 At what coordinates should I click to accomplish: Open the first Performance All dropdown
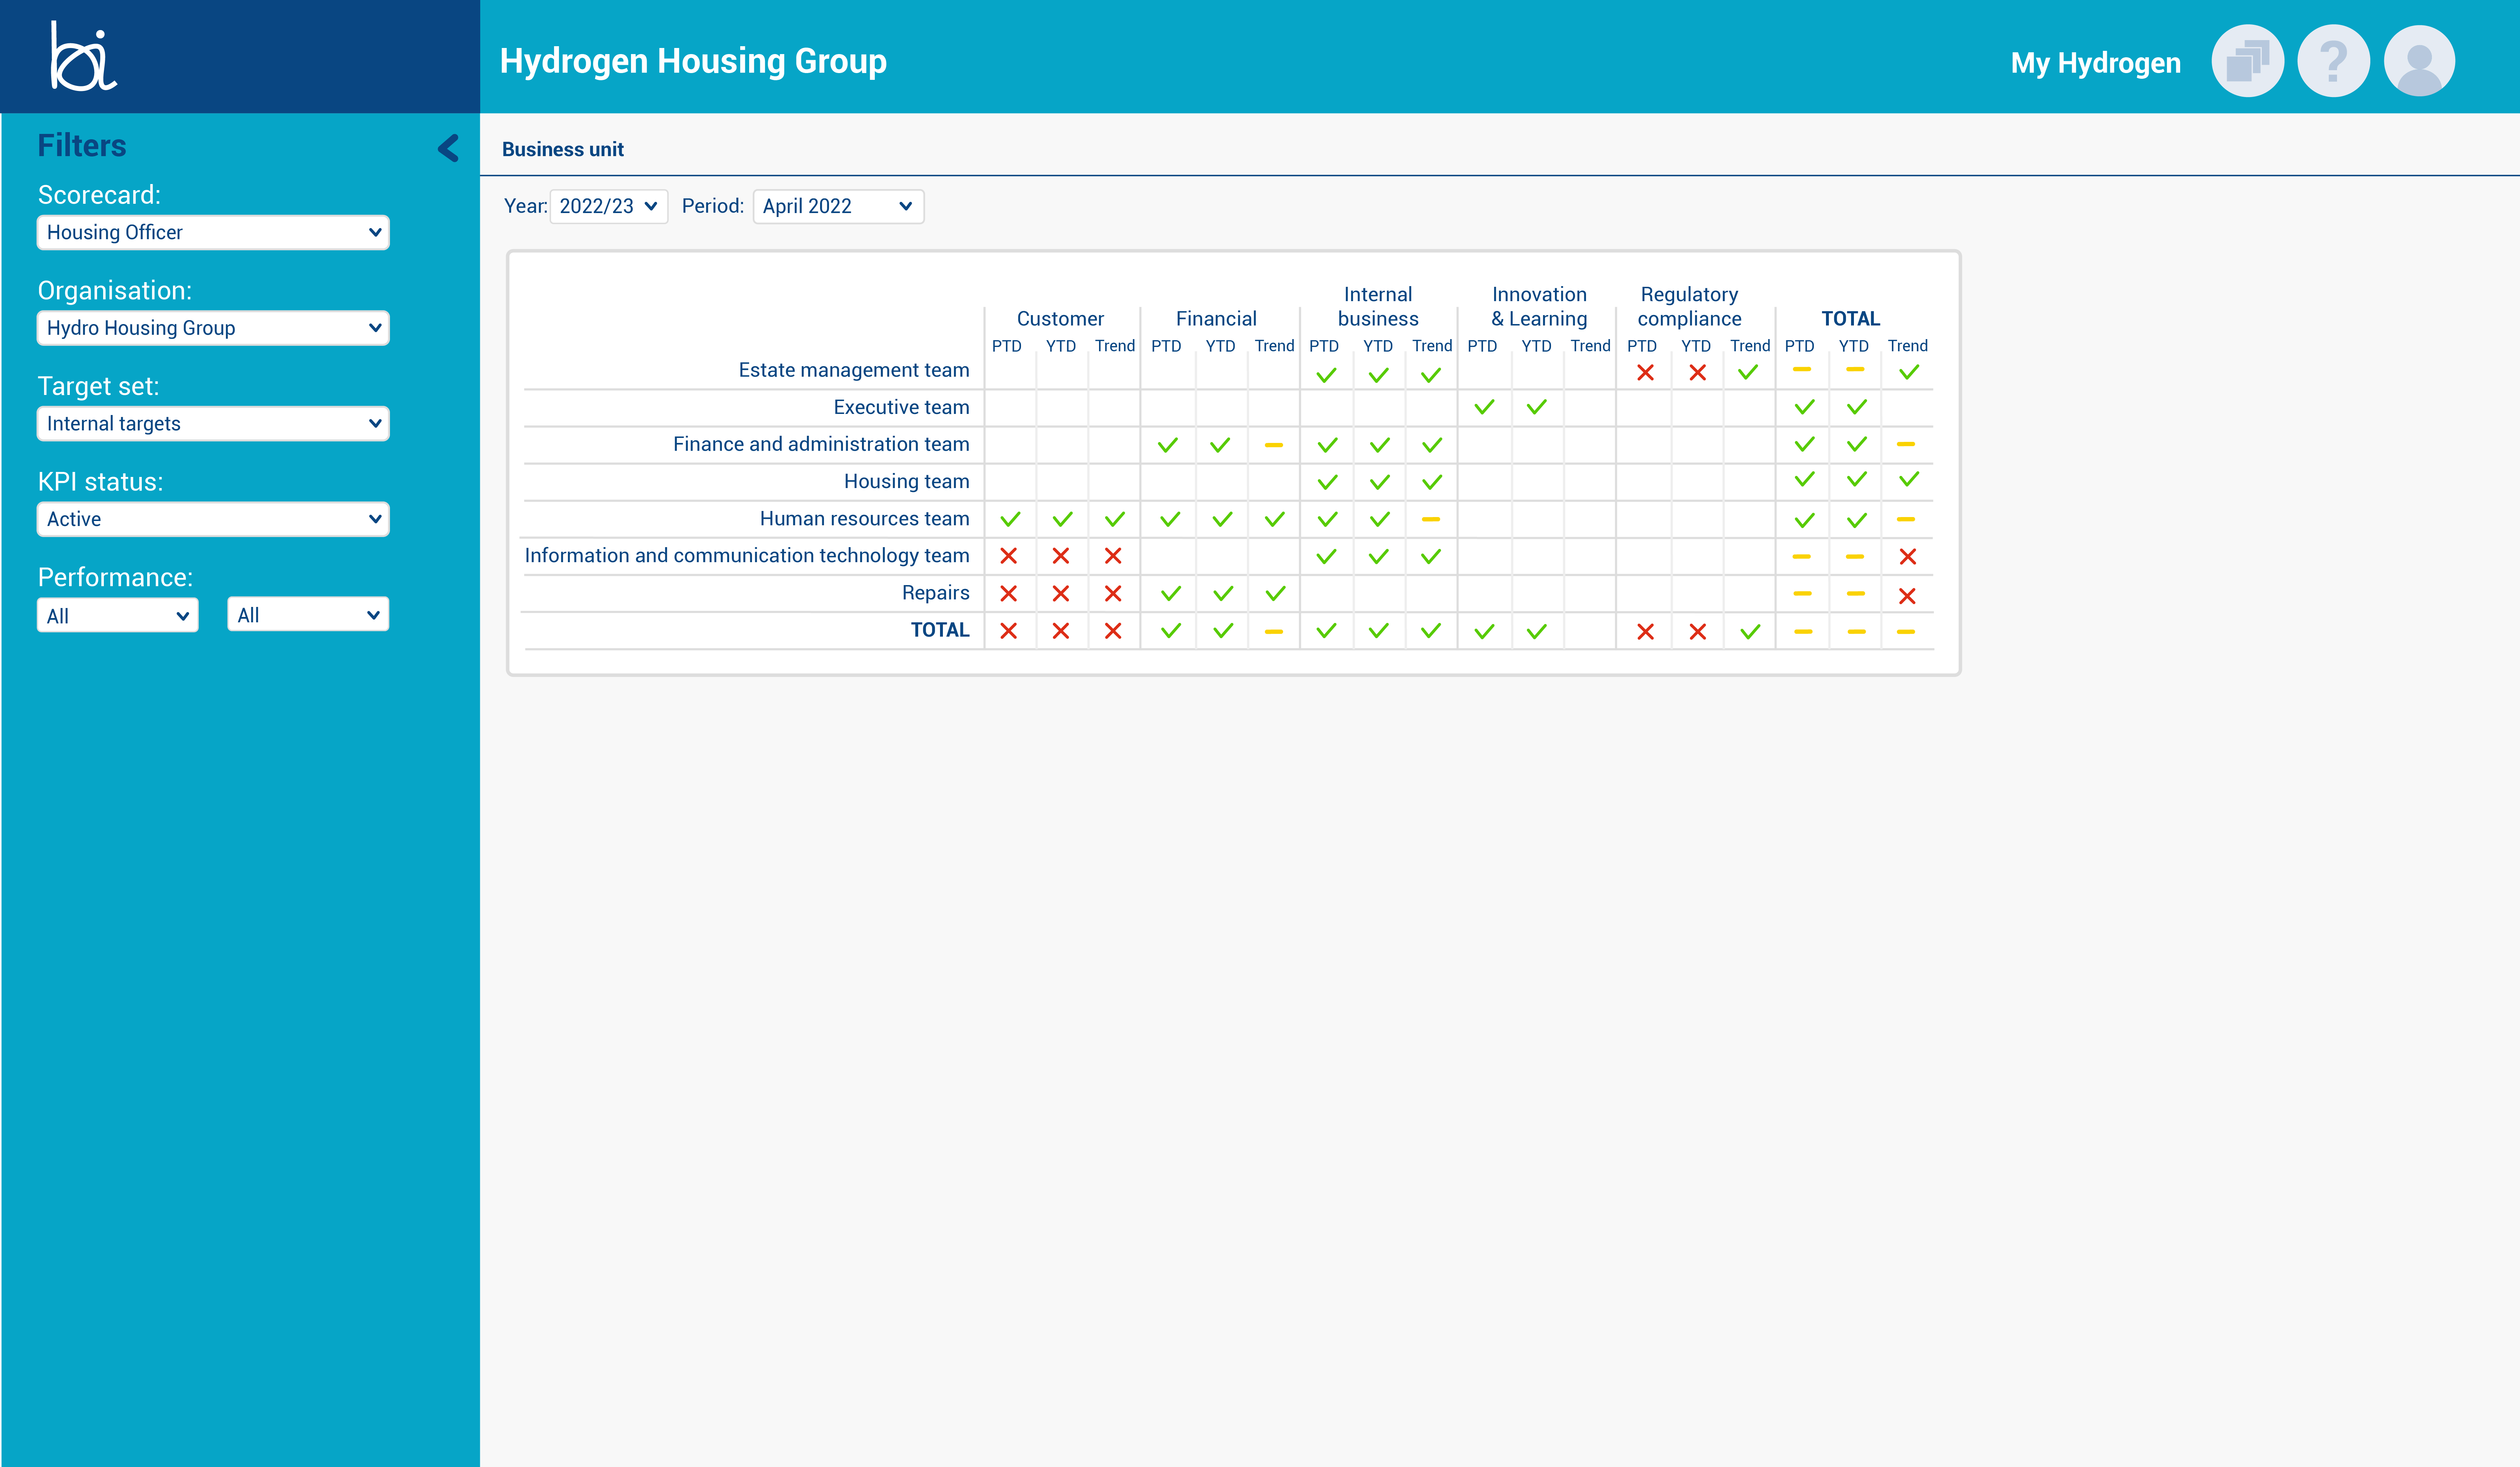point(118,615)
